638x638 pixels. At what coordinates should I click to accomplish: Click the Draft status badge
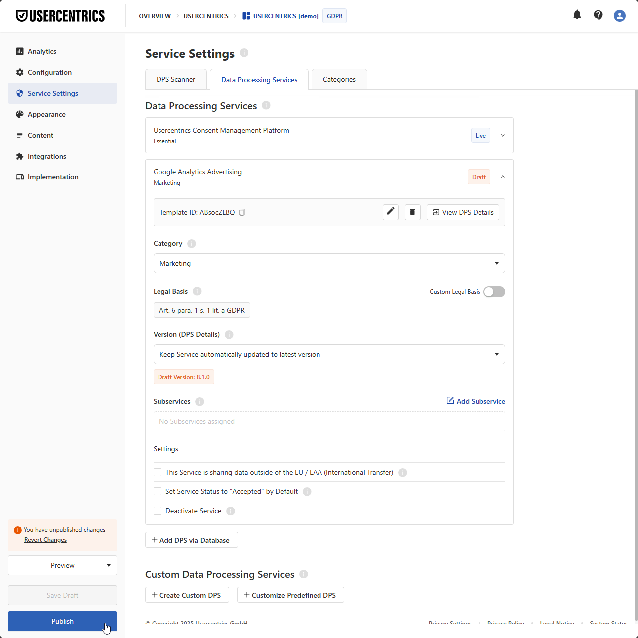(x=479, y=177)
